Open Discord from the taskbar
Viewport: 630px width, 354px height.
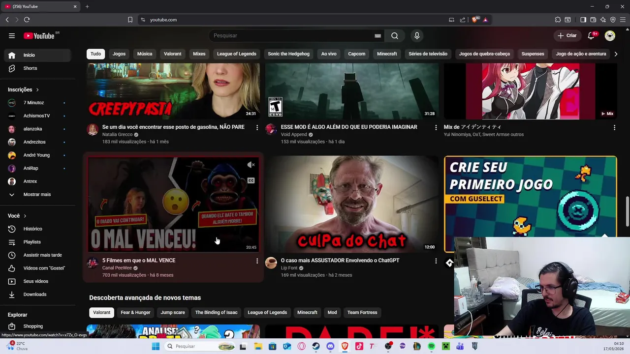coord(330,346)
